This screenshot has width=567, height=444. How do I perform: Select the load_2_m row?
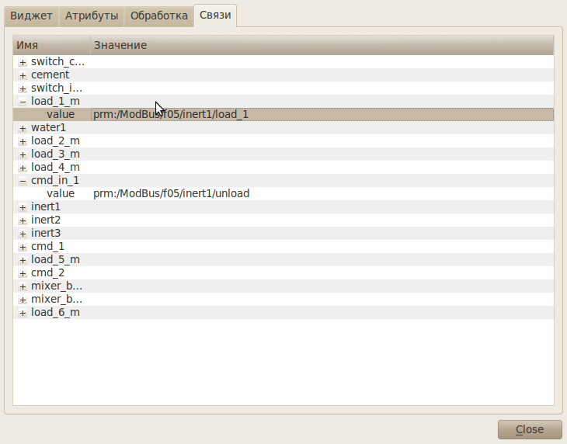55,140
